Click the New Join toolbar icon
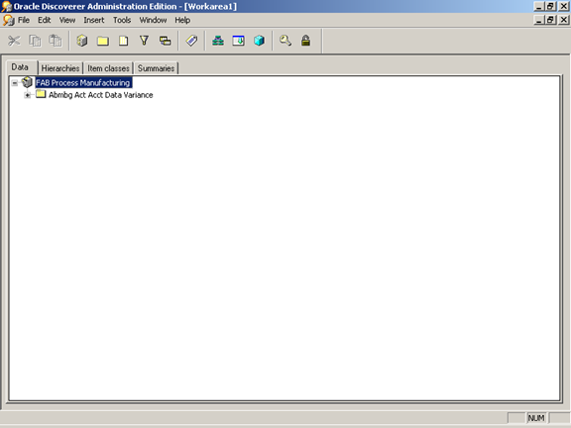 (x=165, y=41)
